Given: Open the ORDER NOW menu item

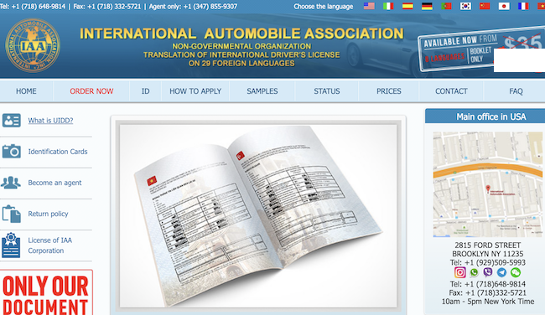Looking at the screenshot, I should coord(91,91).
